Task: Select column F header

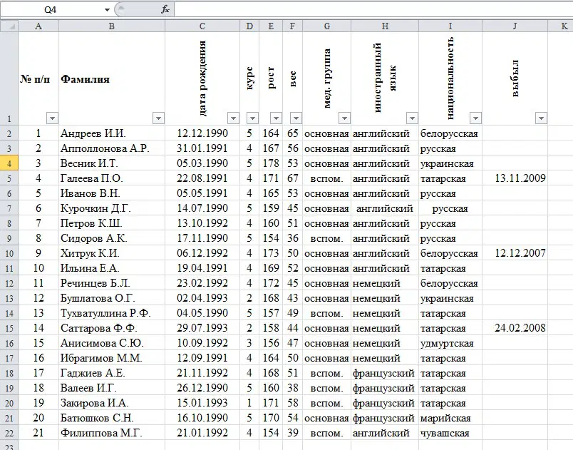Action: [x=292, y=26]
